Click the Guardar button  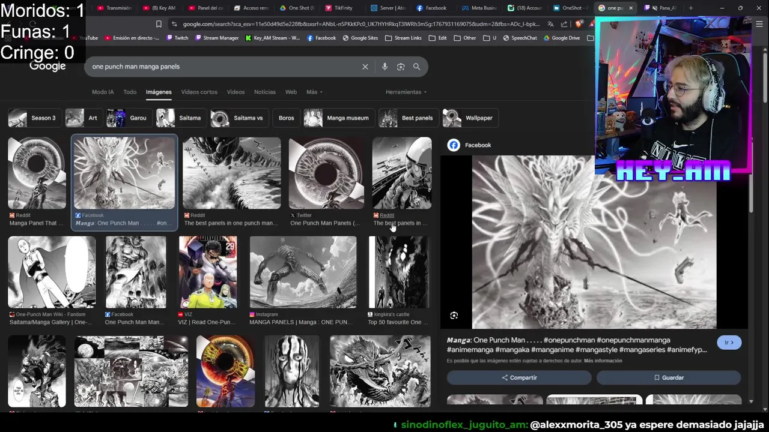coord(669,378)
